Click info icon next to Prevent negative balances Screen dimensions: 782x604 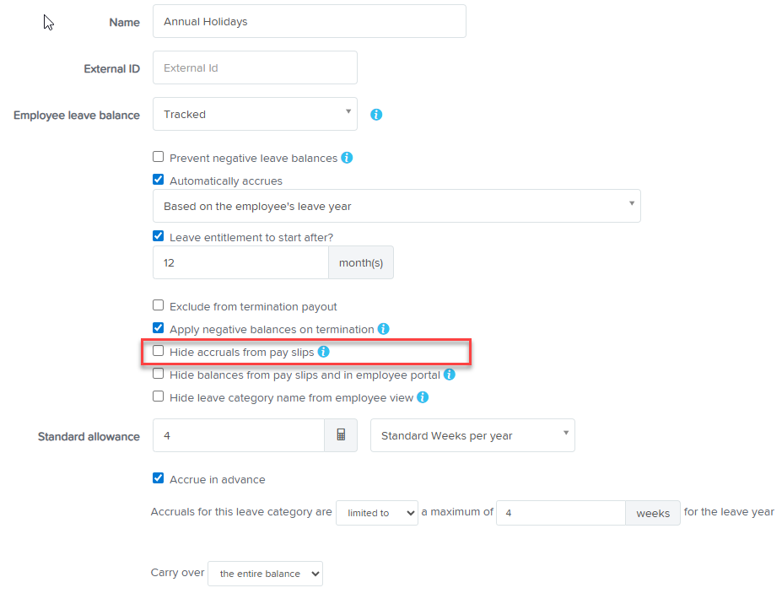tap(347, 158)
